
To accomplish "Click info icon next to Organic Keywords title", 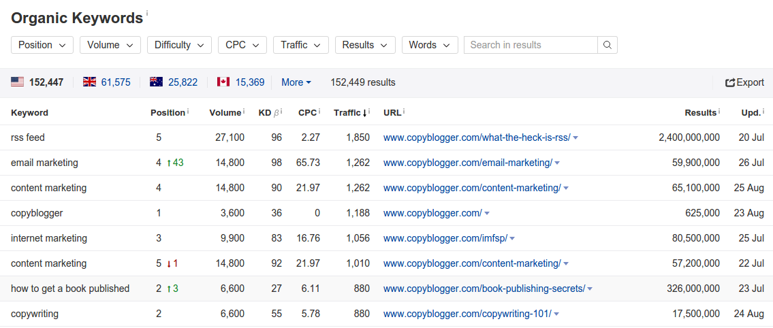I will click(x=147, y=14).
